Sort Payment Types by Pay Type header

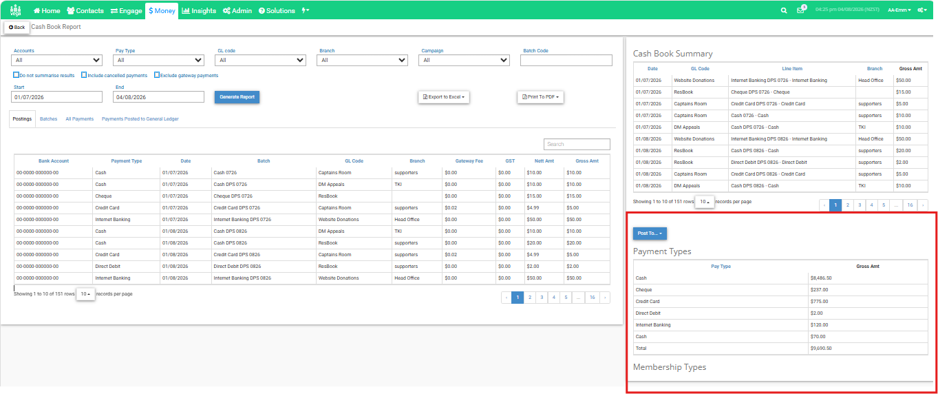tap(721, 266)
